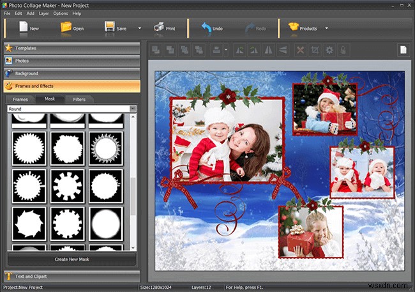This screenshot has width=415, height=292.
Task: Open the Round mask category dropdown
Action: (133, 109)
